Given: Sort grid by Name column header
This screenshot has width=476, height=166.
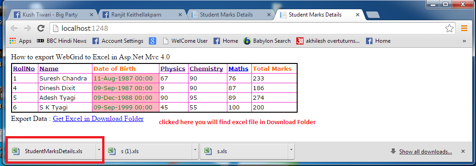Looking at the screenshot, I should [x=49, y=69].
